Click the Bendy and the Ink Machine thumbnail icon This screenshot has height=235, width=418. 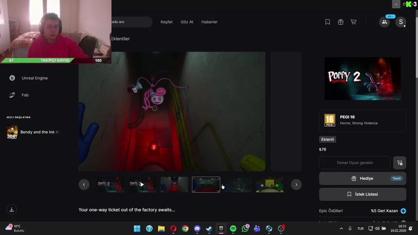tap(12, 132)
